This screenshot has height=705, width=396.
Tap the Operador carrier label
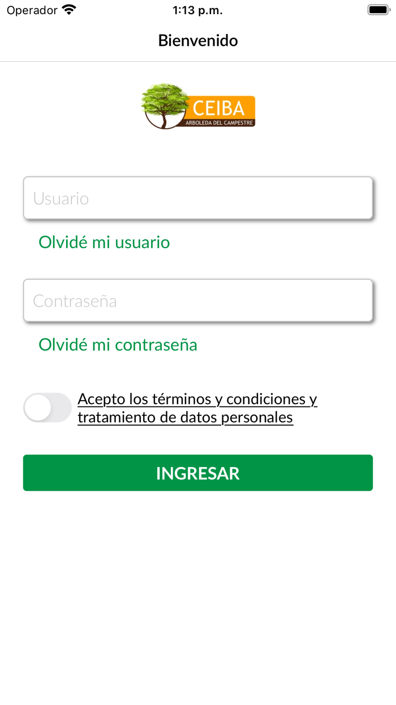32,10
